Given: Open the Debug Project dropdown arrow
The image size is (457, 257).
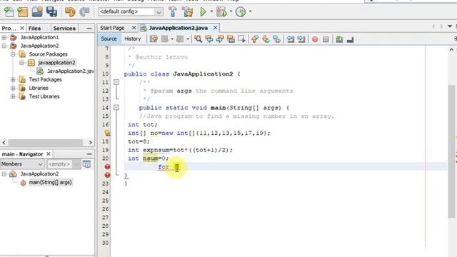Looking at the screenshot, I should click(x=231, y=11).
